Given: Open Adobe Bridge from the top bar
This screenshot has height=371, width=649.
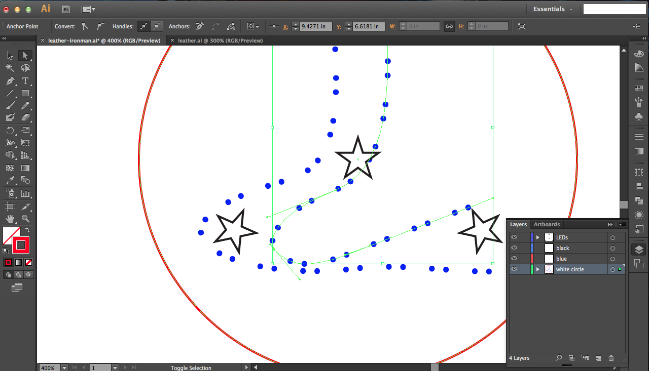Looking at the screenshot, I should pos(66,9).
